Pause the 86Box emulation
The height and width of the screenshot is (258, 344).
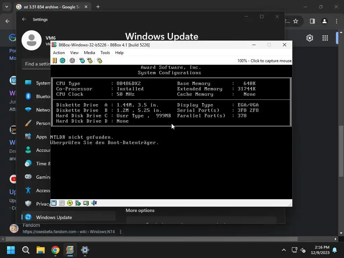click(x=55, y=60)
